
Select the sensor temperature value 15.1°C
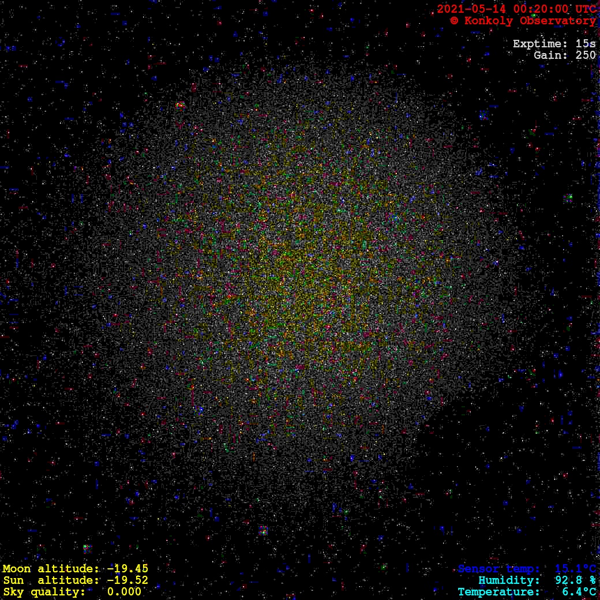tap(575, 569)
